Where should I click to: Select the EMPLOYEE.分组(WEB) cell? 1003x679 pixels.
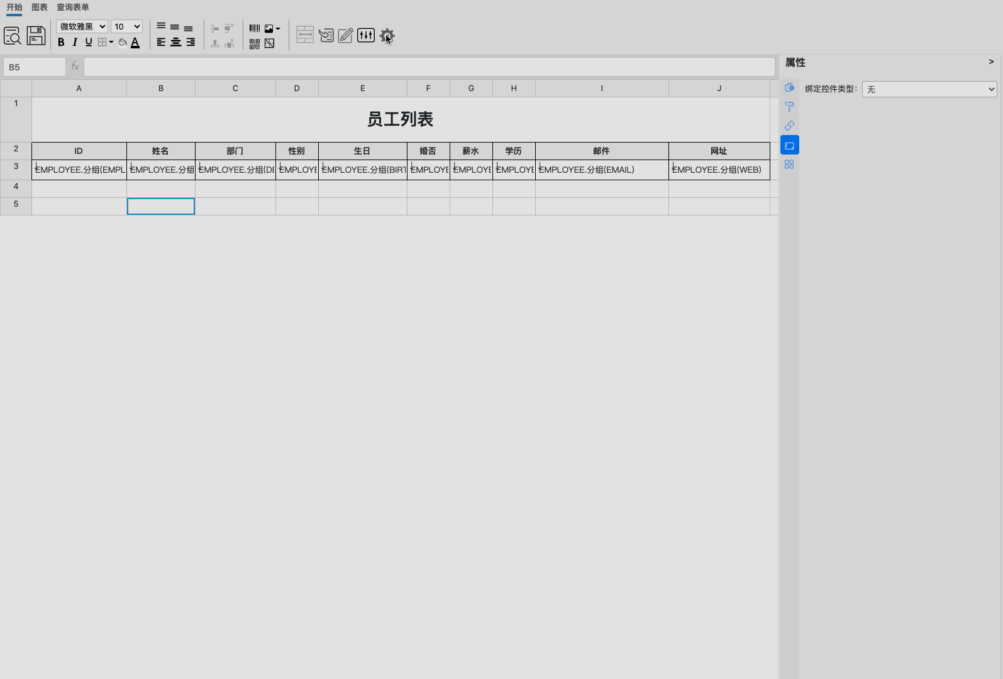coord(719,170)
